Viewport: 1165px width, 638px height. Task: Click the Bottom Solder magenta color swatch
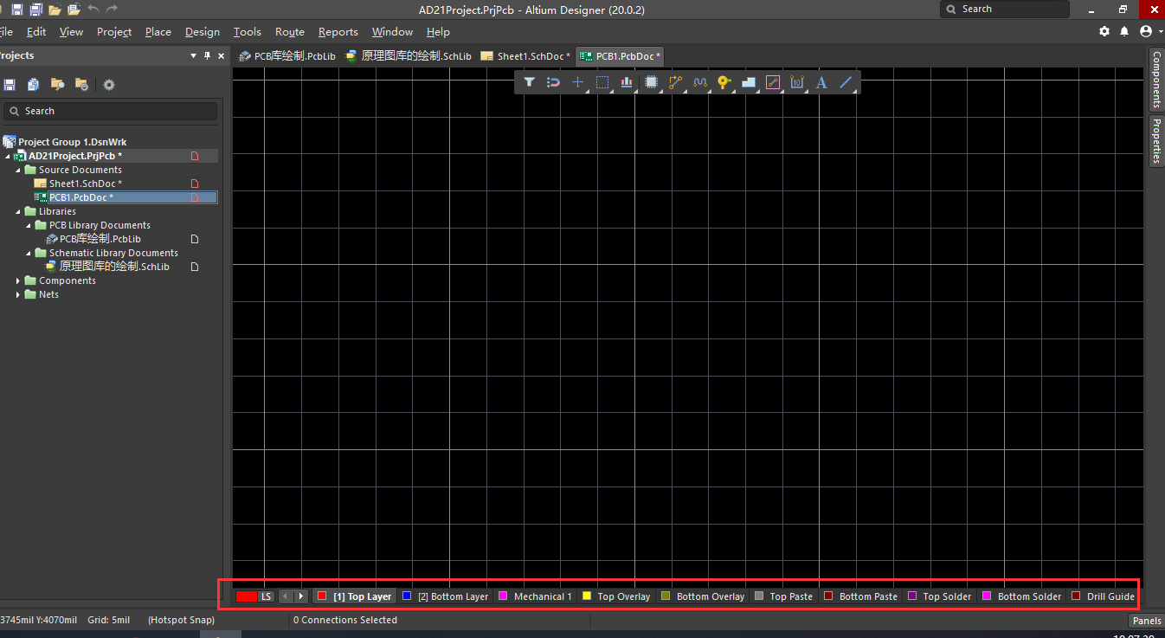987,596
